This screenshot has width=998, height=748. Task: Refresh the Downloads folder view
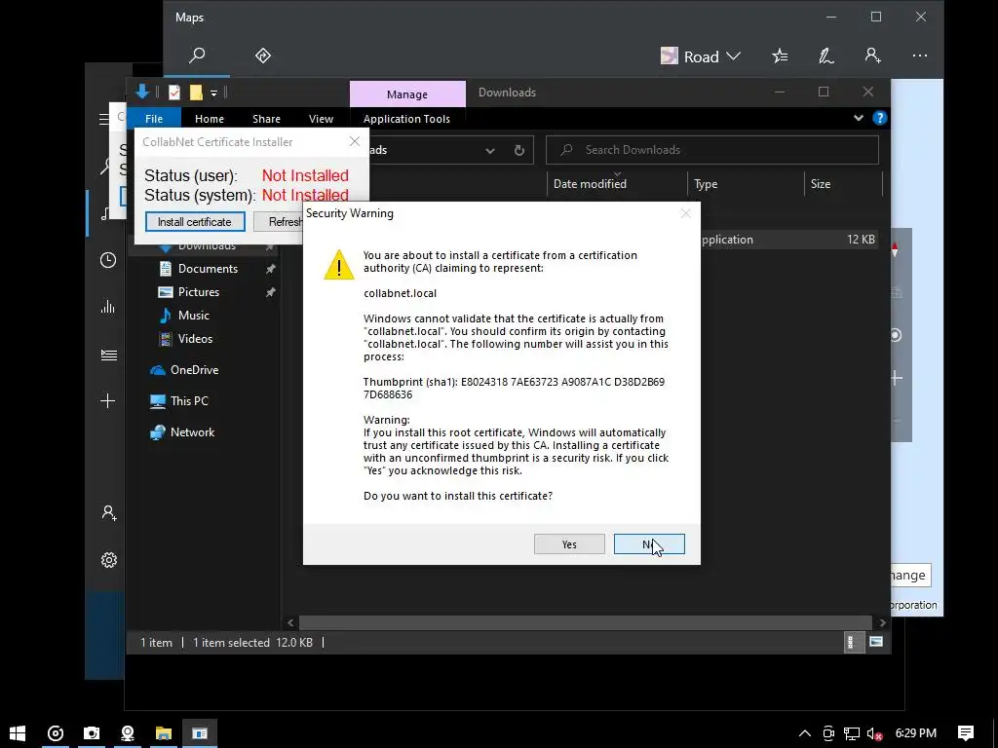click(519, 150)
